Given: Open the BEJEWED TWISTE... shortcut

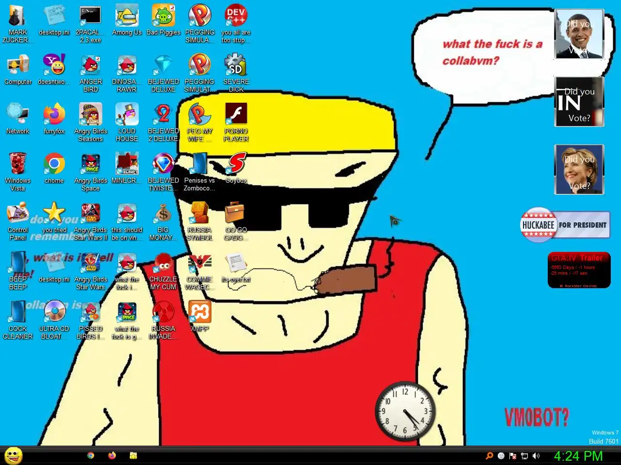Looking at the screenshot, I should pos(163,172).
